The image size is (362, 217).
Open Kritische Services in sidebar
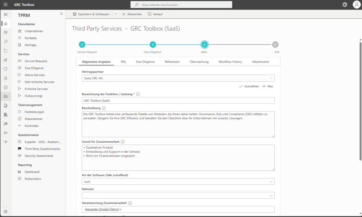point(36,89)
